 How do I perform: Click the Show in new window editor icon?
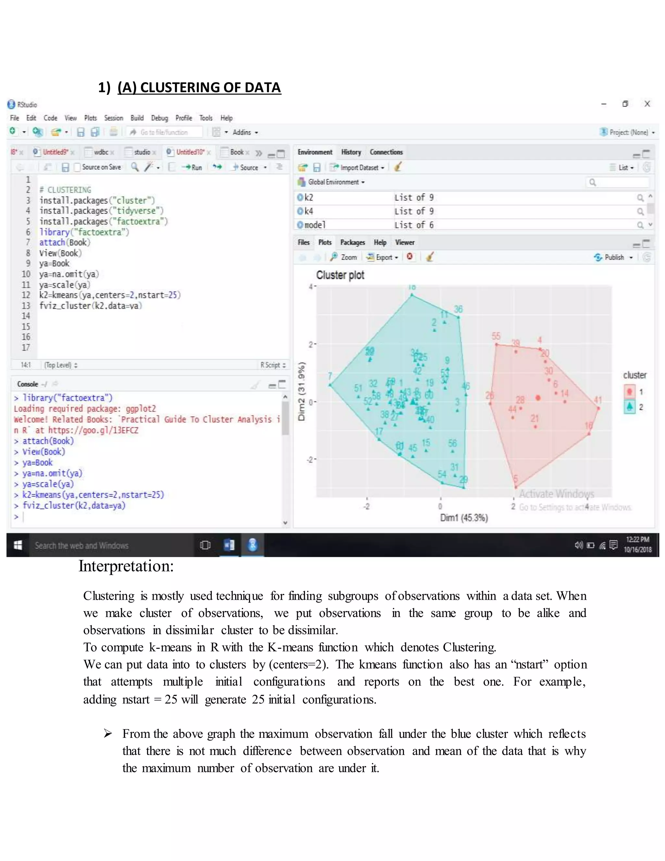pyautogui.click(x=47, y=168)
